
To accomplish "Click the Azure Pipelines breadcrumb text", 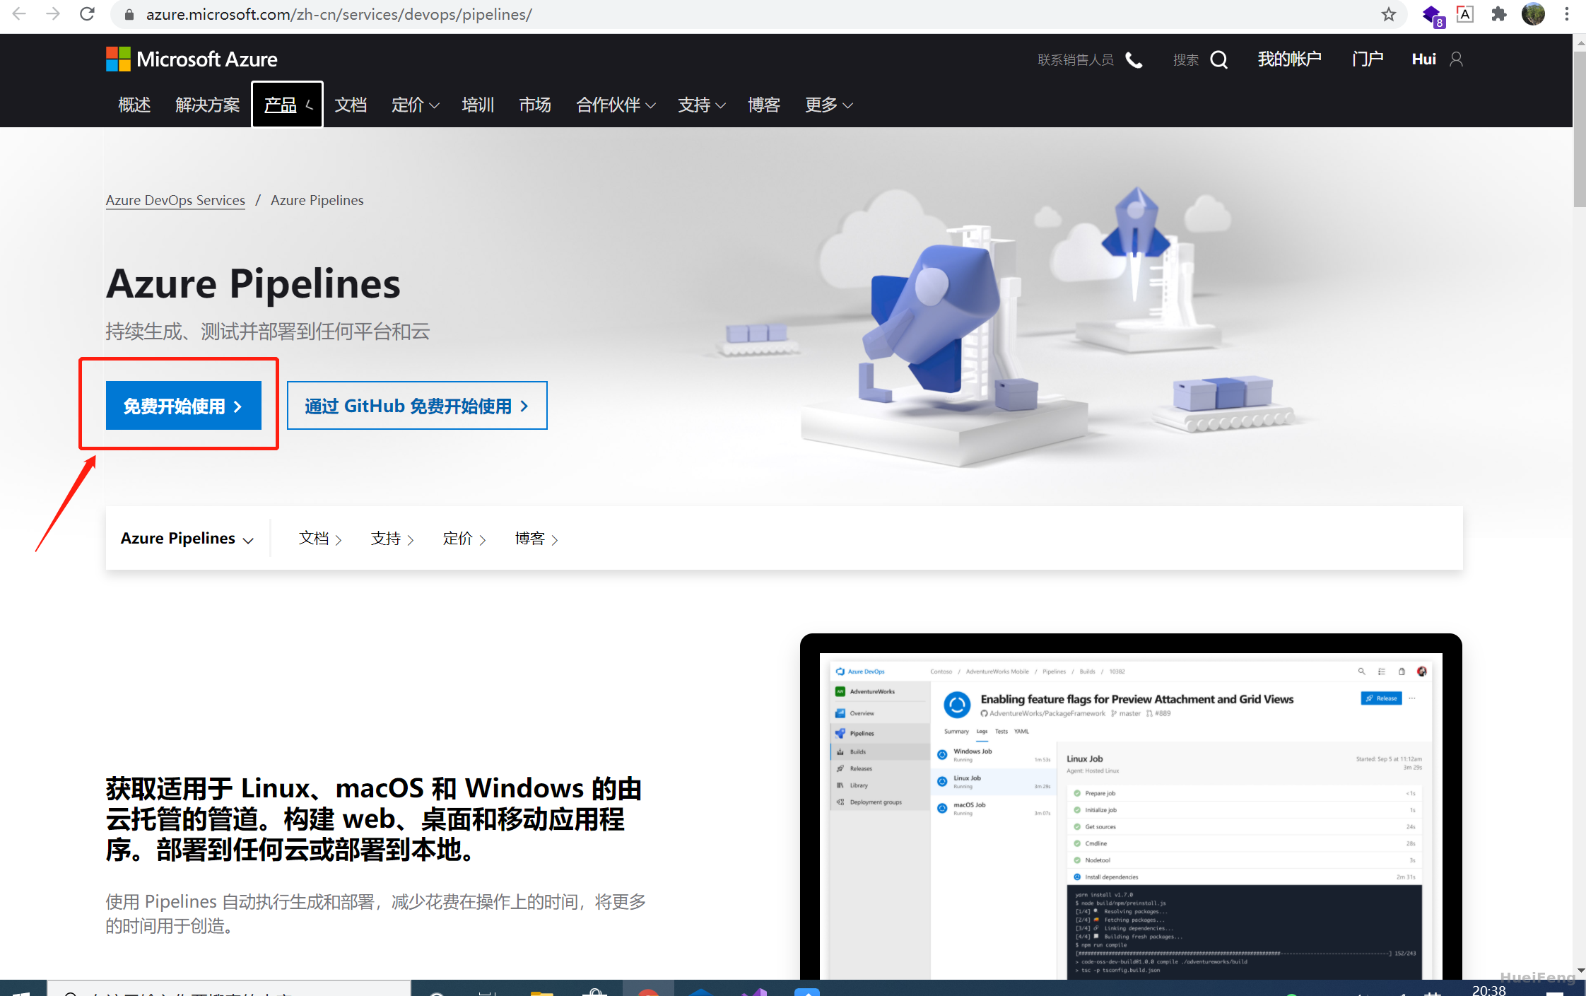I will [x=317, y=200].
